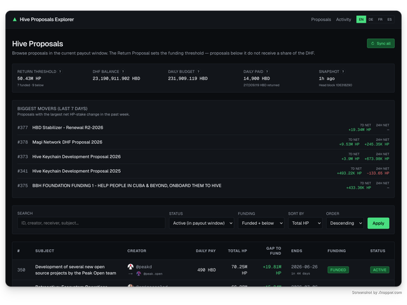Open the Hive Proposals Explorer home title
Screen dimensions: 407x305
point(46,20)
